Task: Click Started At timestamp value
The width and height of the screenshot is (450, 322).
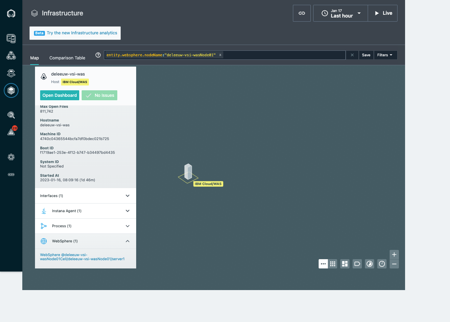Action: point(68,180)
